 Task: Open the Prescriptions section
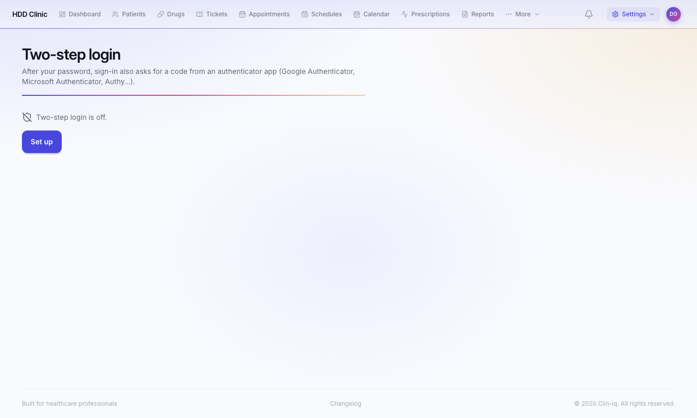[426, 14]
